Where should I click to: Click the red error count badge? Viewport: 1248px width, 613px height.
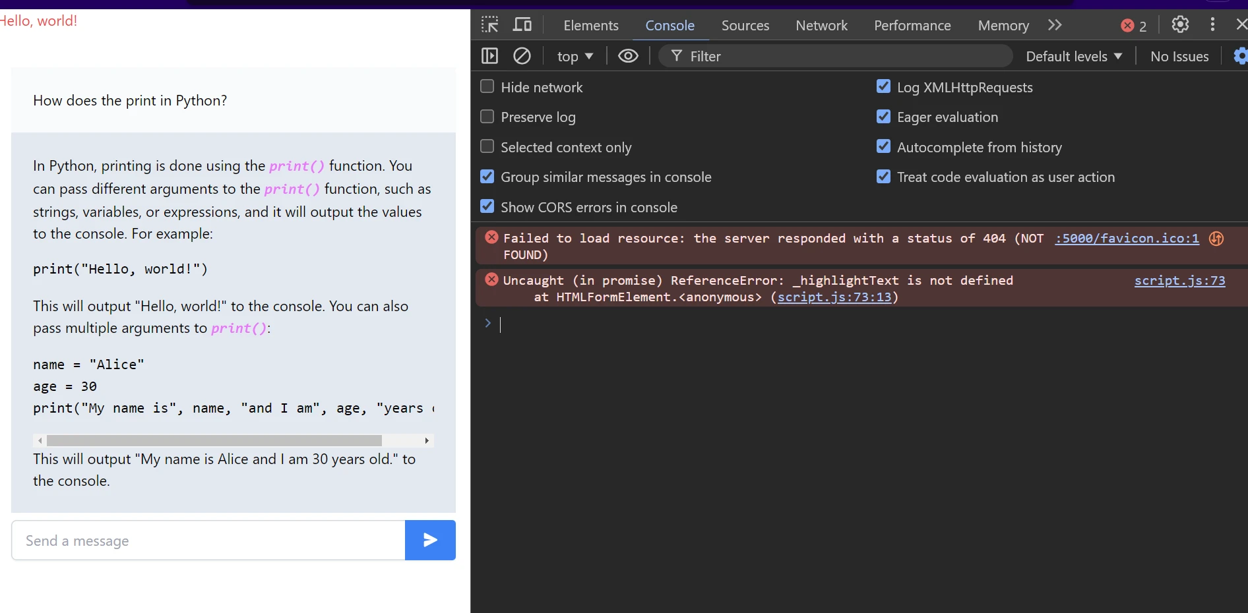coord(1133,26)
